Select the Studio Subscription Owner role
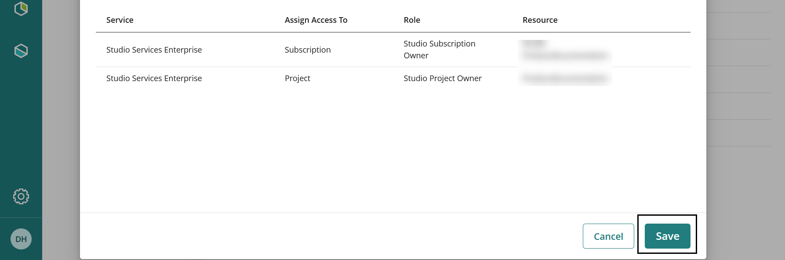Viewport: 785px width, 260px height. click(x=439, y=50)
